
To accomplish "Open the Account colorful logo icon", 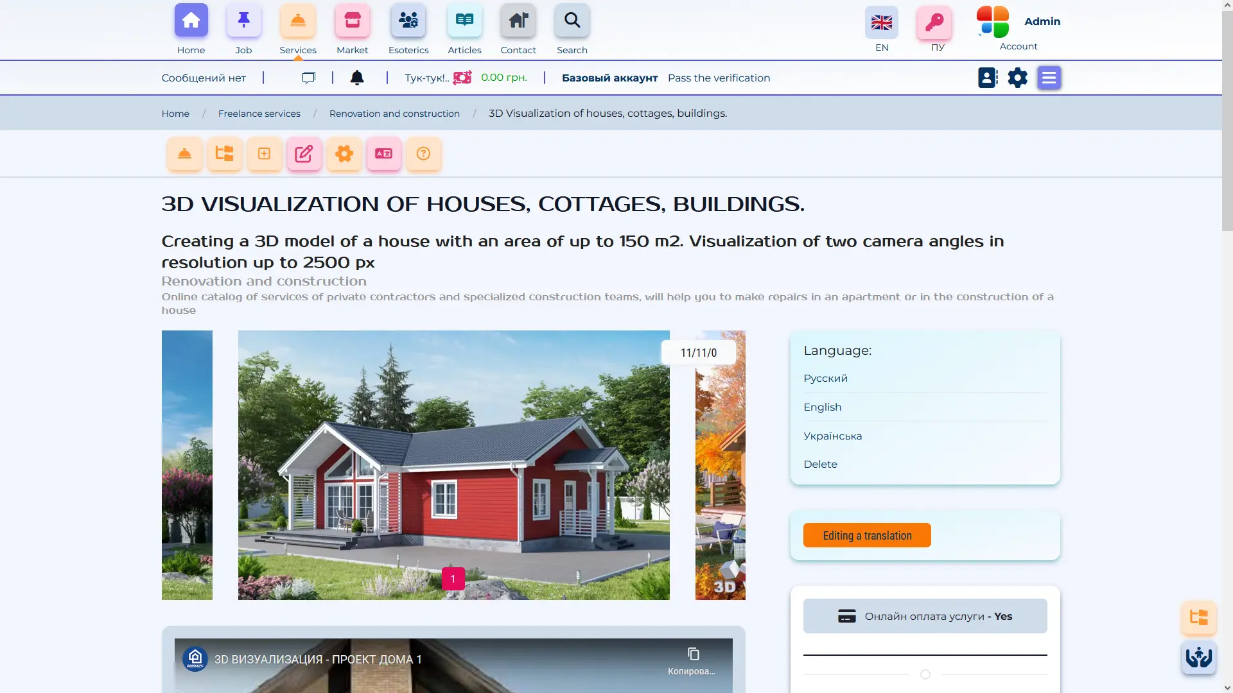I will point(993,22).
